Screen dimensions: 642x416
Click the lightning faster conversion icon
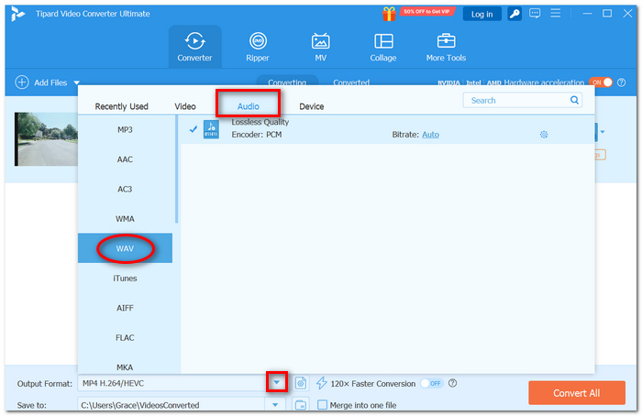click(322, 383)
